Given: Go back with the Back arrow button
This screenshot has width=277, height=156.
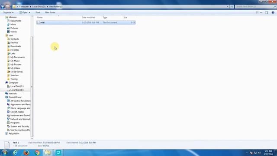Looking at the screenshot, I should click(x=3, y=6).
